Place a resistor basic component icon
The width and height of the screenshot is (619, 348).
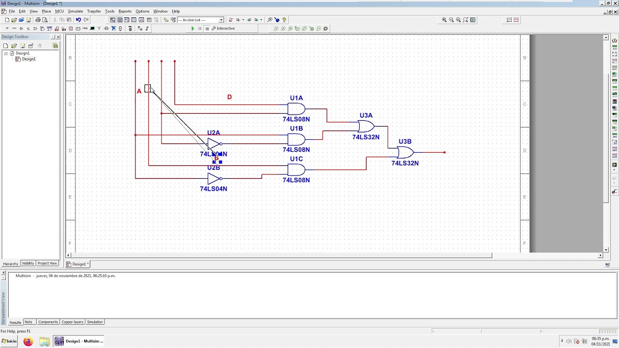point(14,29)
